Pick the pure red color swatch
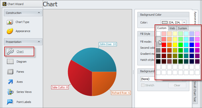Image resolution: width=202 pixels, height=108 pixels. click(164, 45)
